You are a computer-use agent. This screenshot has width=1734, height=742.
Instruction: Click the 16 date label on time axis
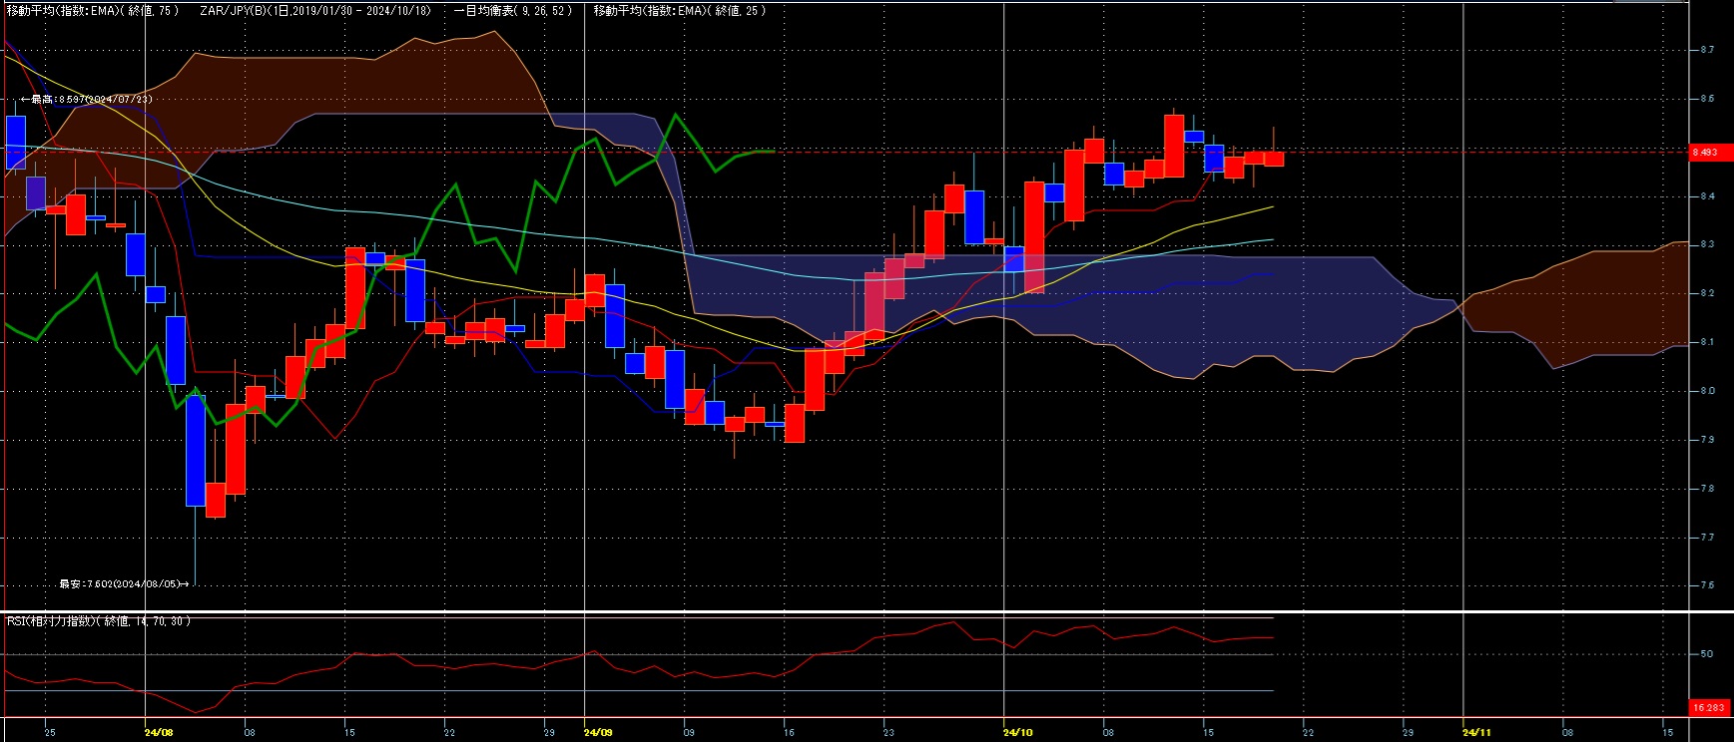(x=789, y=732)
